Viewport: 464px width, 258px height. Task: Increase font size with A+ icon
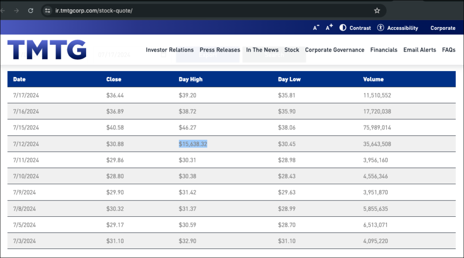329,27
